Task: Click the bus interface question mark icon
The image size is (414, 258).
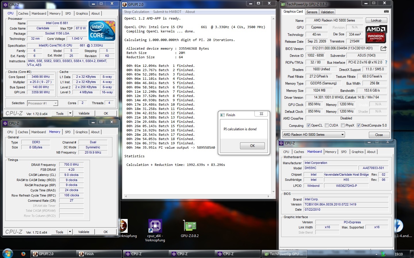Action: pos(386,62)
